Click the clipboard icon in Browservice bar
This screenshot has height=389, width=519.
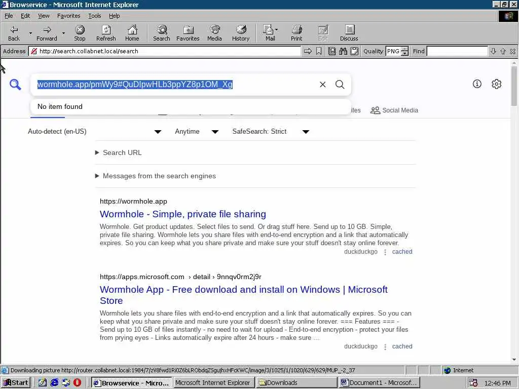pyautogui.click(x=354, y=51)
